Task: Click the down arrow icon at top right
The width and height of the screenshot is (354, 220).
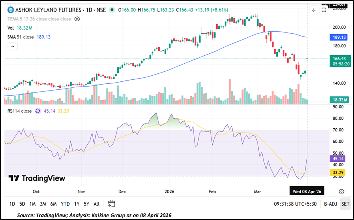Action: (314, 10)
